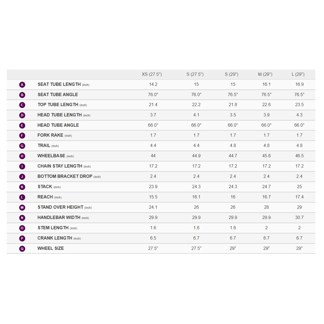The image size is (324, 324).
Task: Click the L size wheelbase value 46.5
Action: [x=299, y=156]
